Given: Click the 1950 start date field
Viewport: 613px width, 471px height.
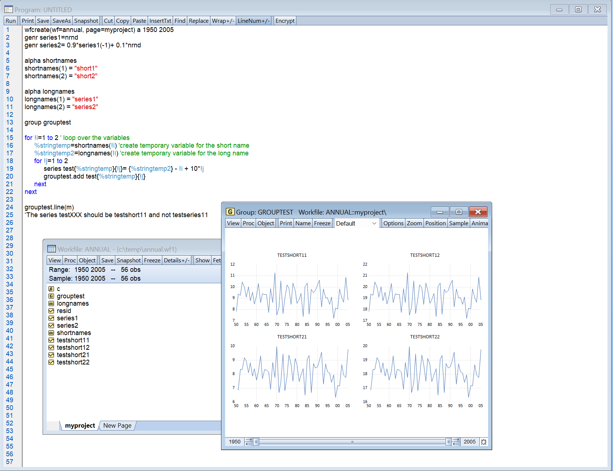Looking at the screenshot, I should point(235,442).
